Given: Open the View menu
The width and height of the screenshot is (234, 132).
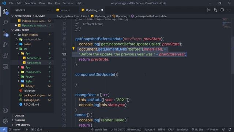Looking at the screenshot, I should coord(42,3).
